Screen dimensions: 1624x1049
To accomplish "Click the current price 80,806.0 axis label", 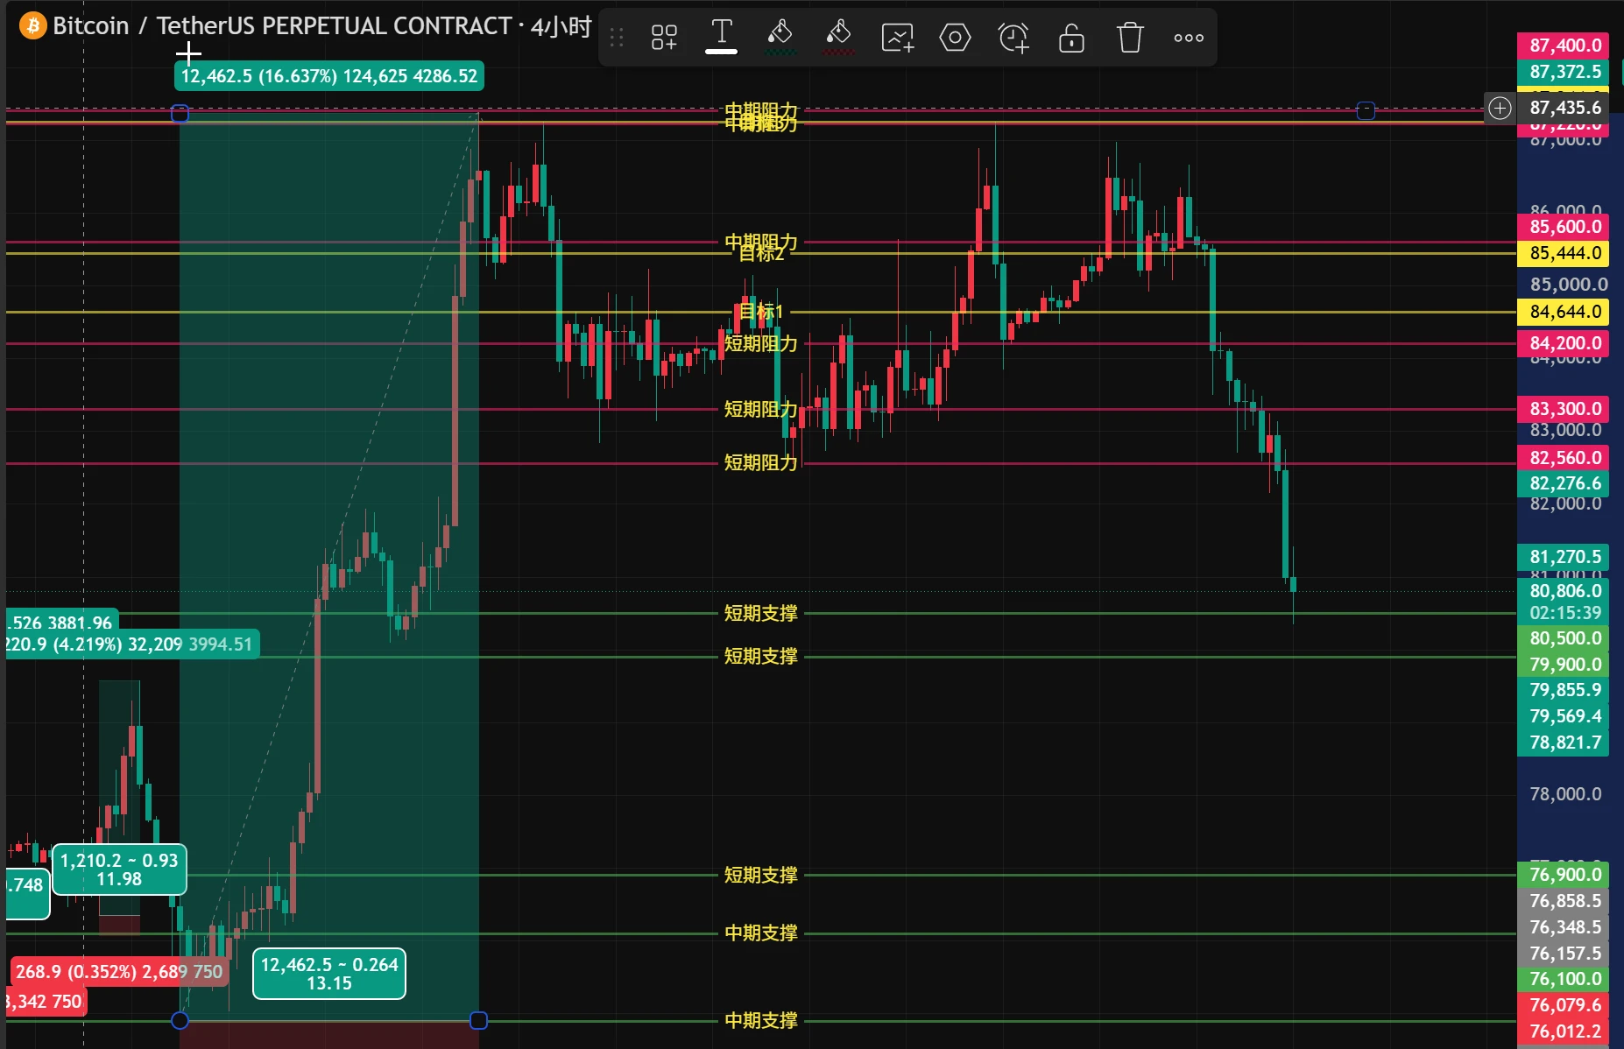I will [x=1563, y=591].
